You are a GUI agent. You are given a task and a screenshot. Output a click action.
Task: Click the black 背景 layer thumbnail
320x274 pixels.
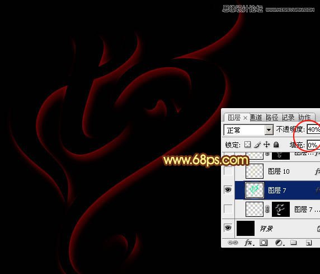point(246,228)
